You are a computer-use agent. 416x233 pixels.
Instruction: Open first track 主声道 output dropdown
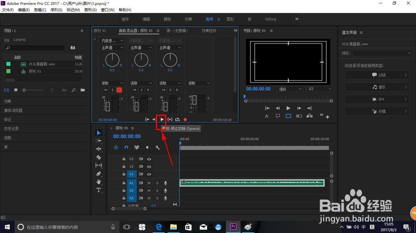[x=112, y=48]
